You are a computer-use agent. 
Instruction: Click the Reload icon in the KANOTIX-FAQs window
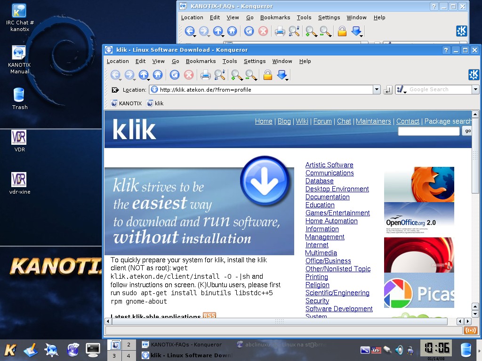click(x=249, y=31)
